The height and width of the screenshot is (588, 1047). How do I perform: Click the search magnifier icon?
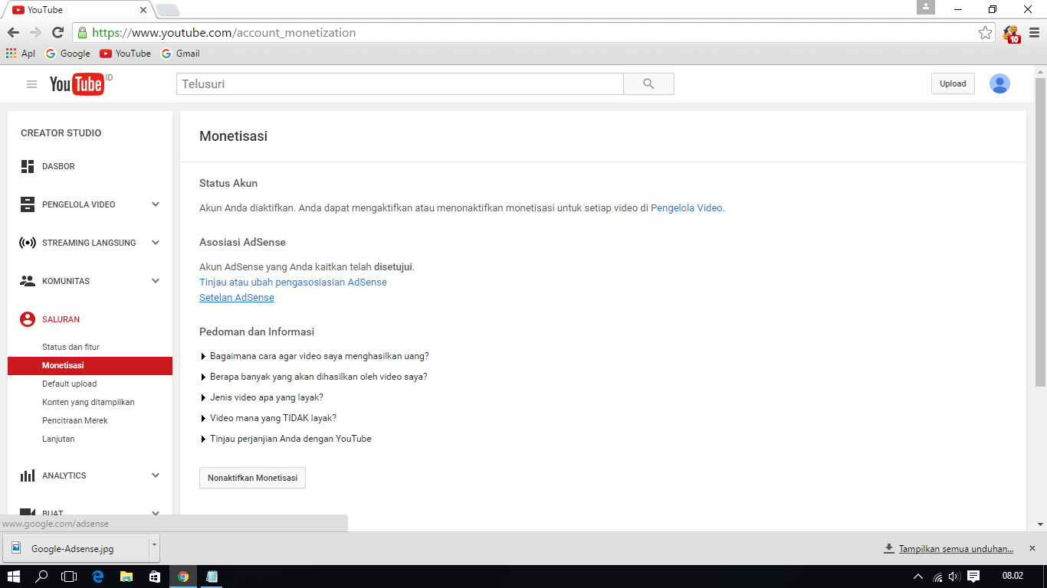click(x=648, y=83)
